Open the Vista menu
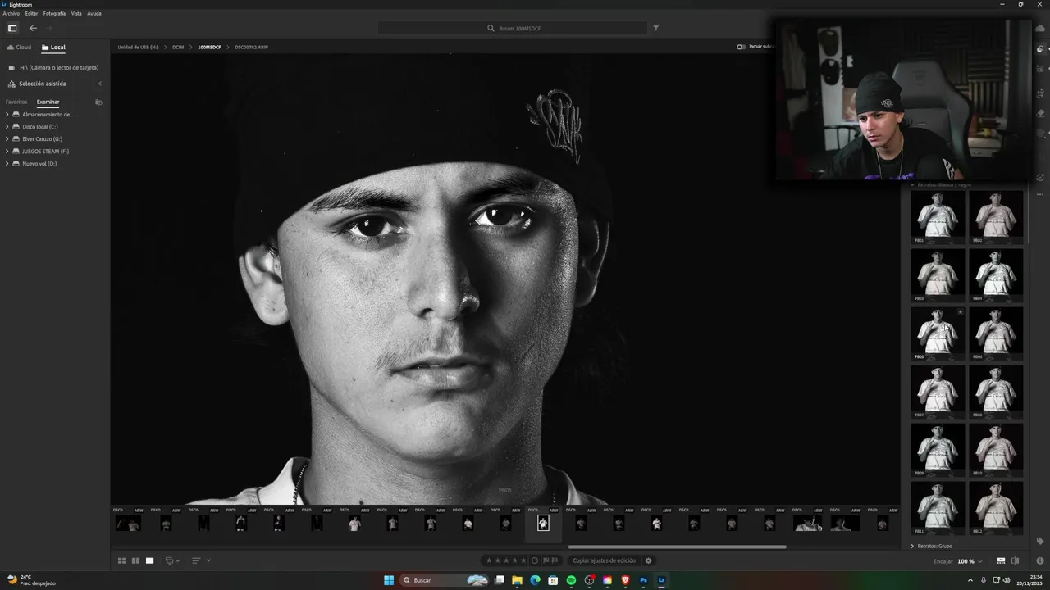 click(x=76, y=13)
